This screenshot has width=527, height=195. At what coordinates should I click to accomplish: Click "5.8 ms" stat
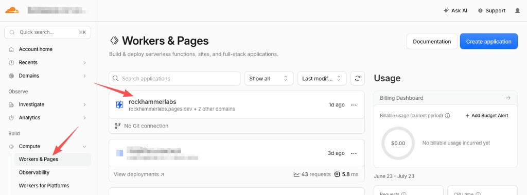click(350, 174)
